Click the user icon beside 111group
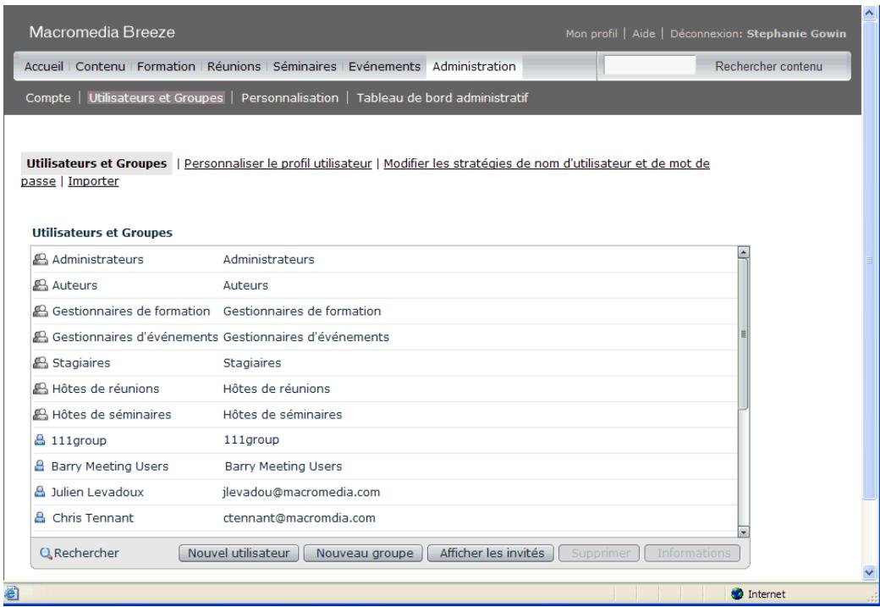The image size is (880, 607). (40, 440)
